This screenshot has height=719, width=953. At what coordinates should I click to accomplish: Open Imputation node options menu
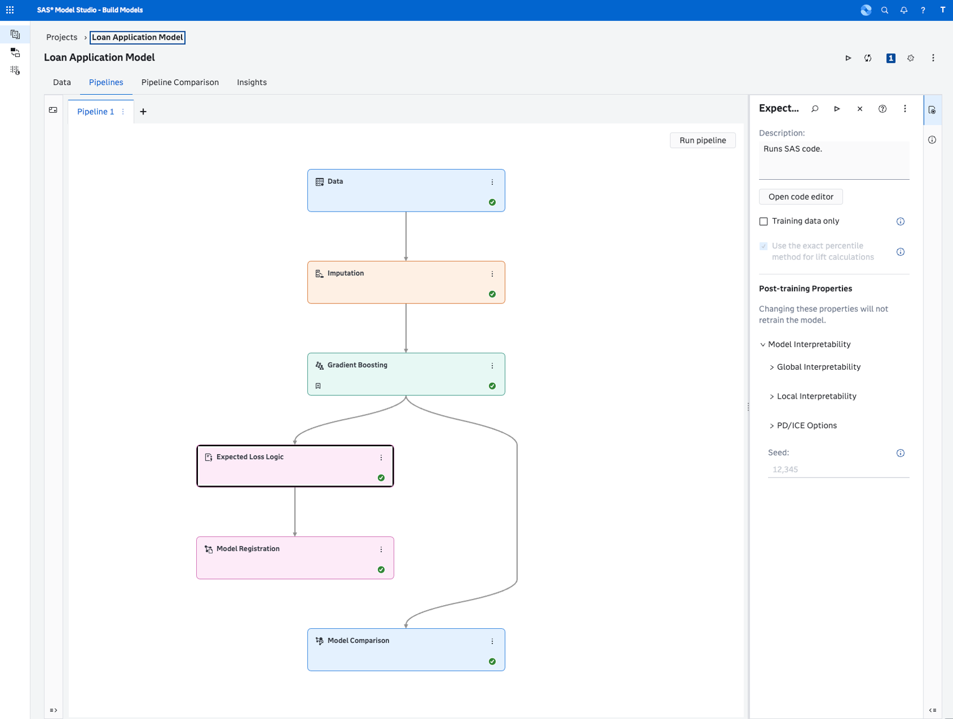point(492,274)
